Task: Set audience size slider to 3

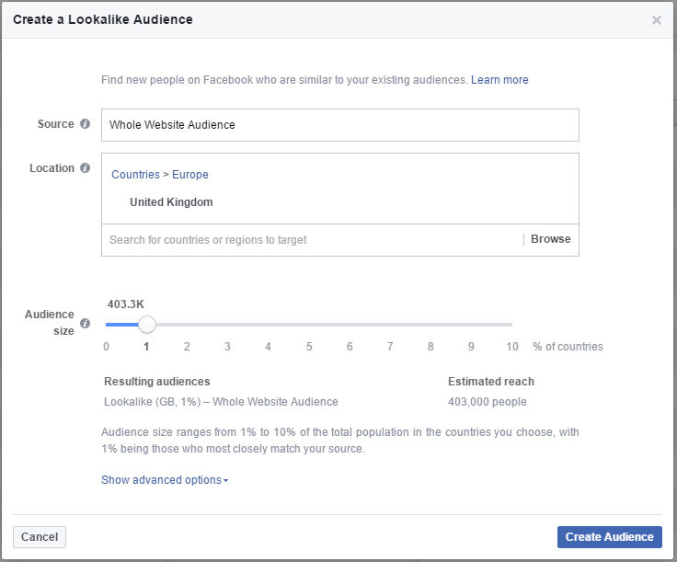Action: [x=227, y=325]
